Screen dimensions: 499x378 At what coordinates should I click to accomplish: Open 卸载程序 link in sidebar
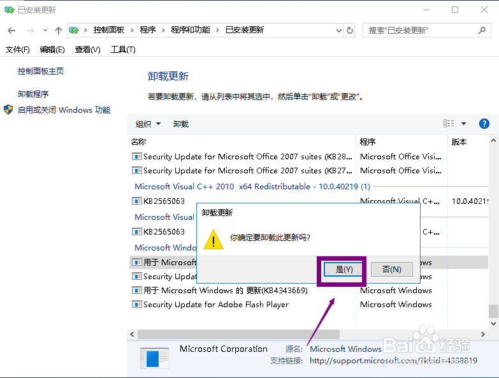pos(33,94)
